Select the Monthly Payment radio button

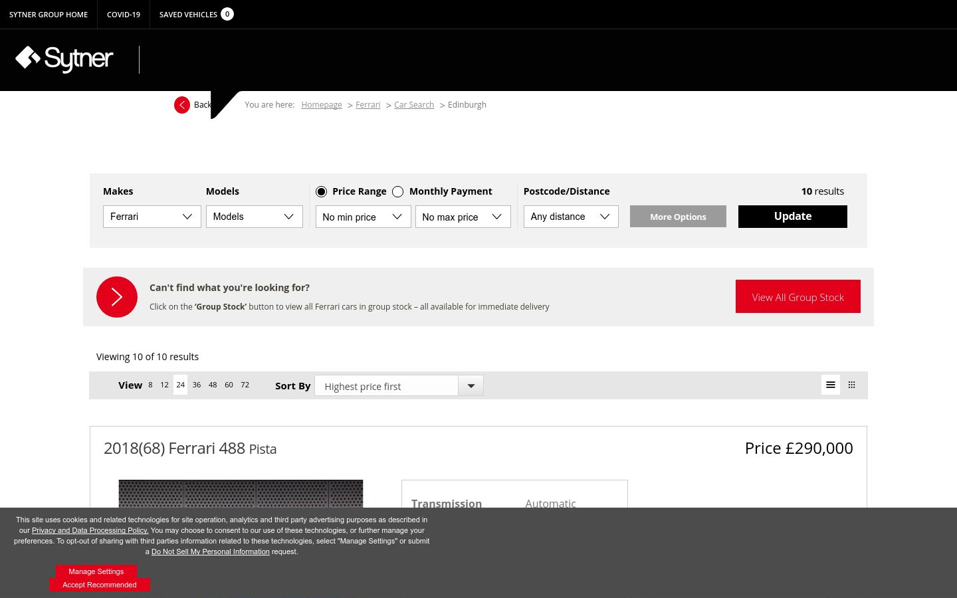tap(398, 191)
